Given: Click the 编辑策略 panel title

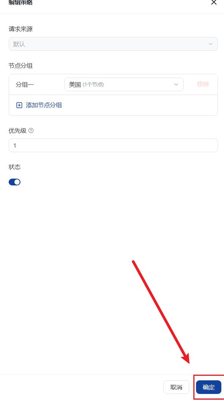Looking at the screenshot, I should (x=21, y=3).
